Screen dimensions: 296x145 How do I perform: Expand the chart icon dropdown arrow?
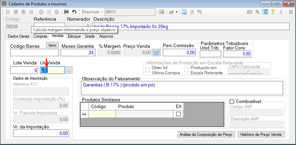[x=176, y=12]
